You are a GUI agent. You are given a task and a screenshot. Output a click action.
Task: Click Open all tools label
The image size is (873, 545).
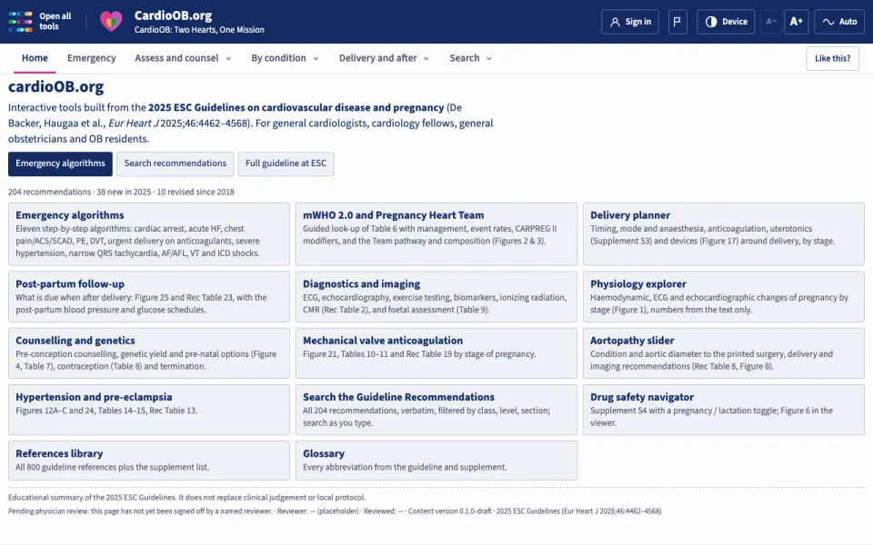click(x=55, y=21)
